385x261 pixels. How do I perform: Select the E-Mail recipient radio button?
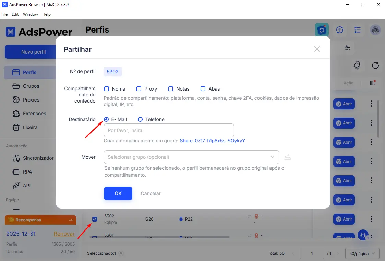click(106, 119)
